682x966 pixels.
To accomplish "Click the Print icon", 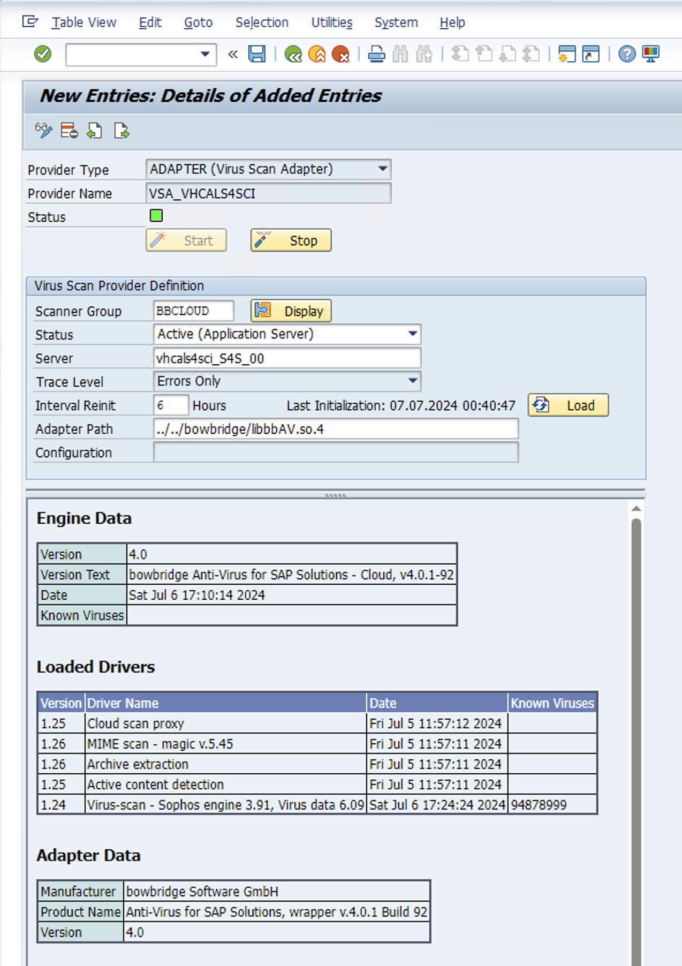I will pyautogui.click(x=377, y=54).
